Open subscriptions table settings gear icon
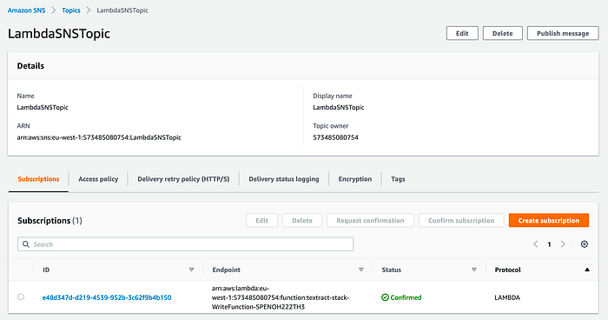The image size is (608, 320). pyautogui.click(x=585, y=244)
